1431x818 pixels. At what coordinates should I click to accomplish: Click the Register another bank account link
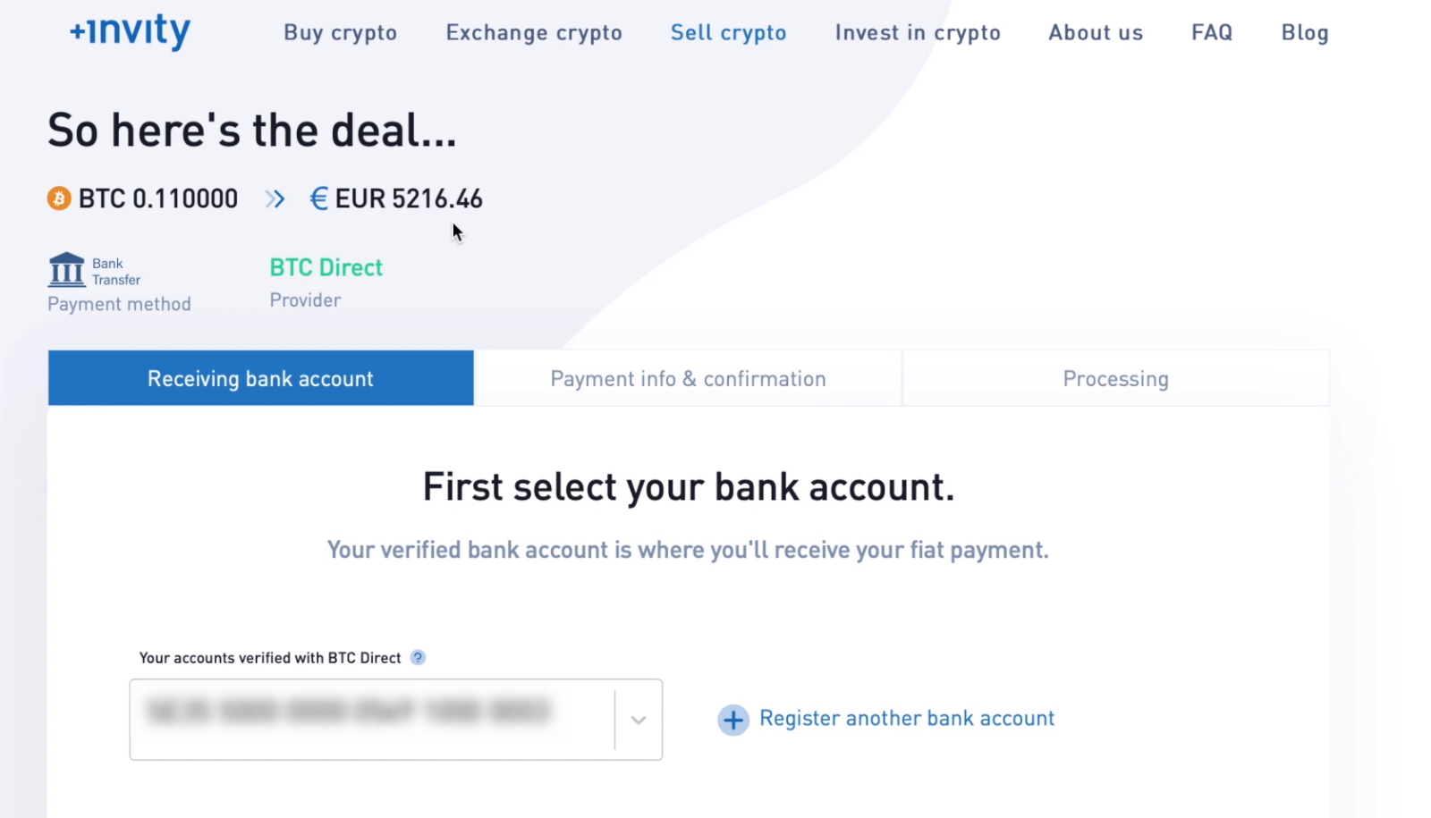coord(906,718)
